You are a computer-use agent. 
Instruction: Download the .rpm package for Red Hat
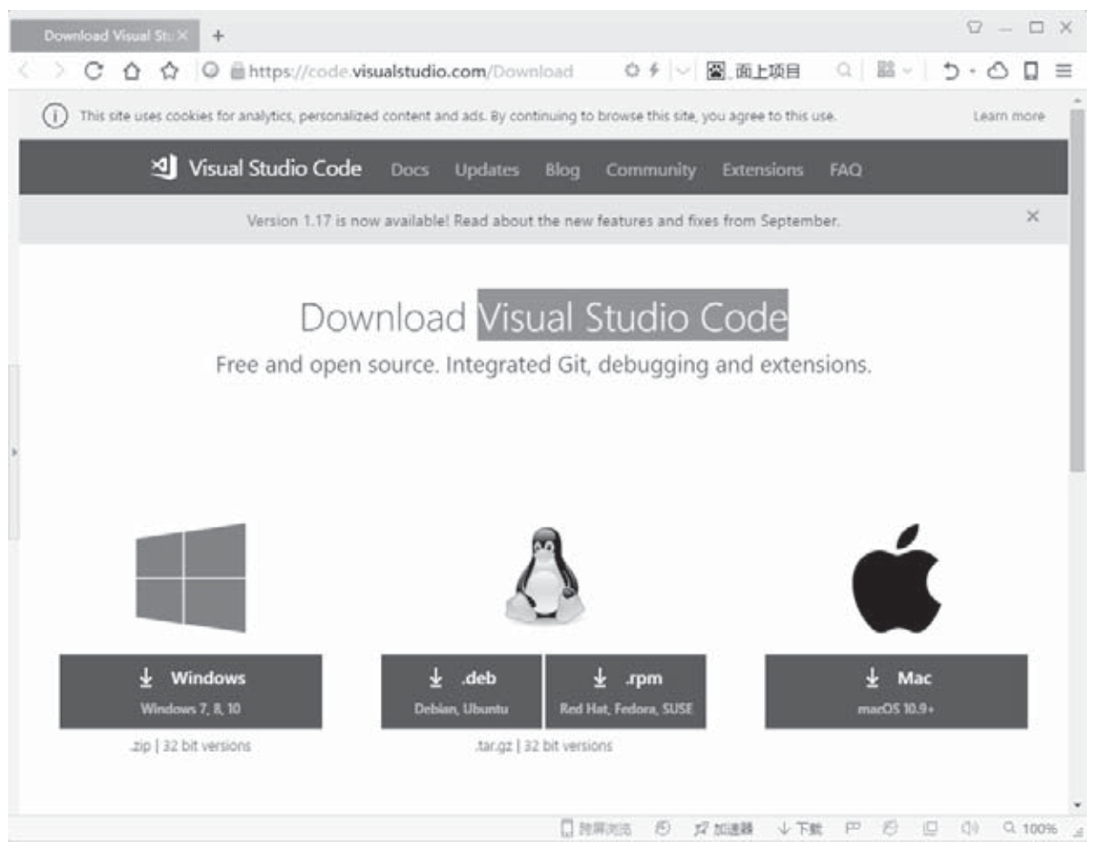click(x=625, y=691)
